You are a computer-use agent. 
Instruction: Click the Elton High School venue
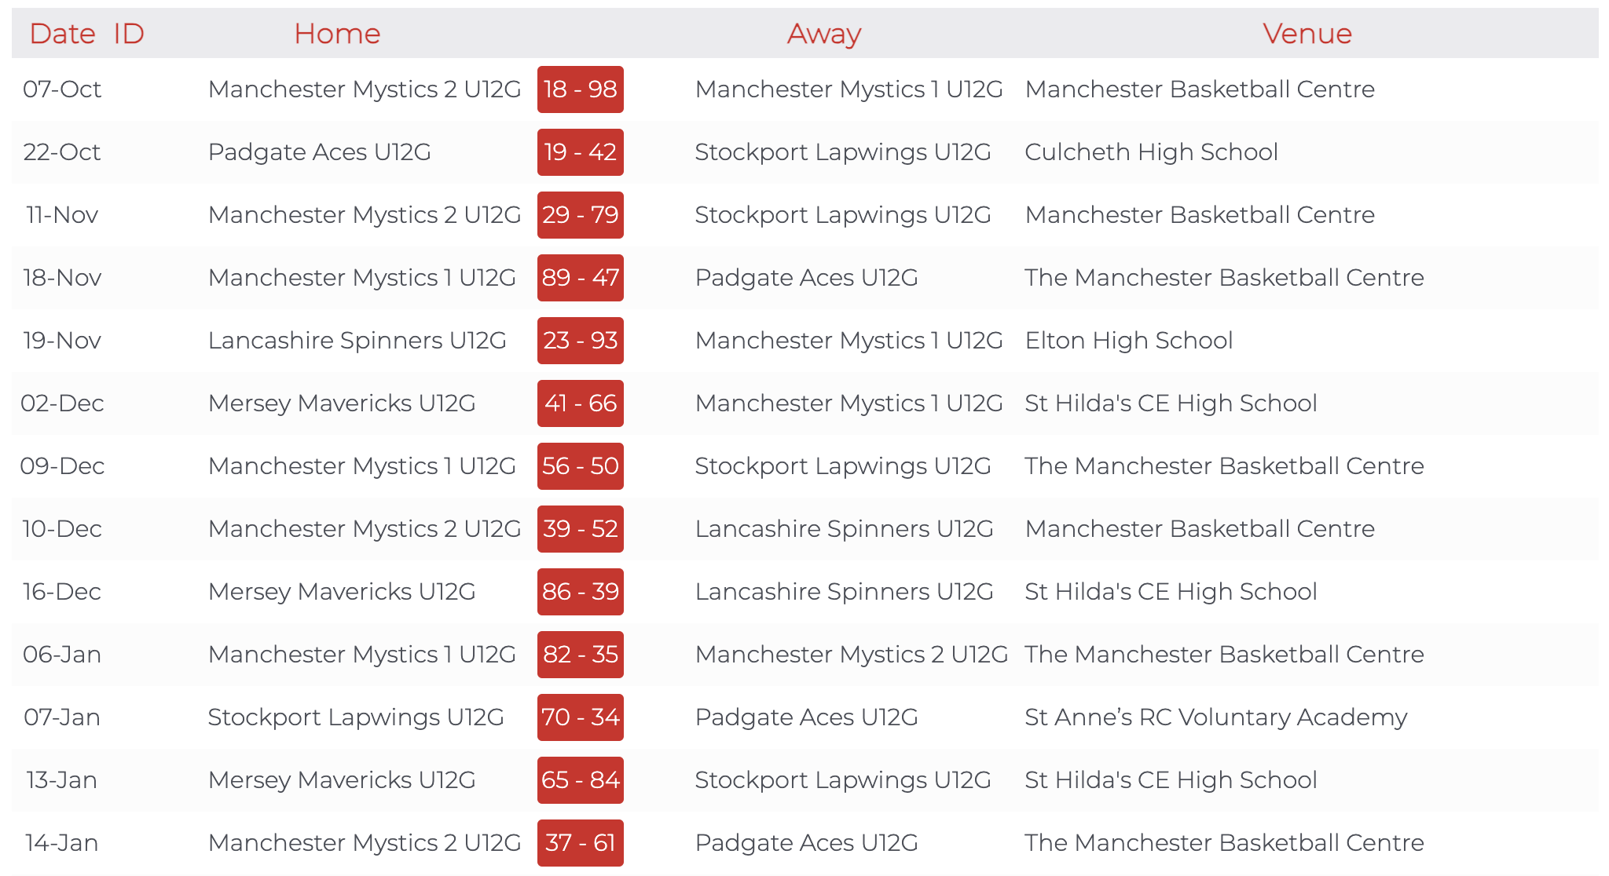click(x=1128, y=341)
